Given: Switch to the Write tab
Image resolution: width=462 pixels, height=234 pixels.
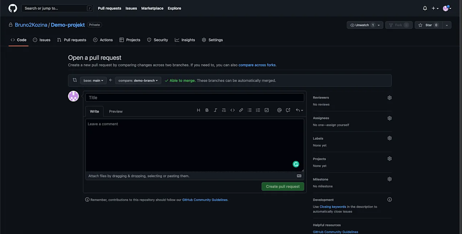Looking at the screenshot, I should 95,111.
